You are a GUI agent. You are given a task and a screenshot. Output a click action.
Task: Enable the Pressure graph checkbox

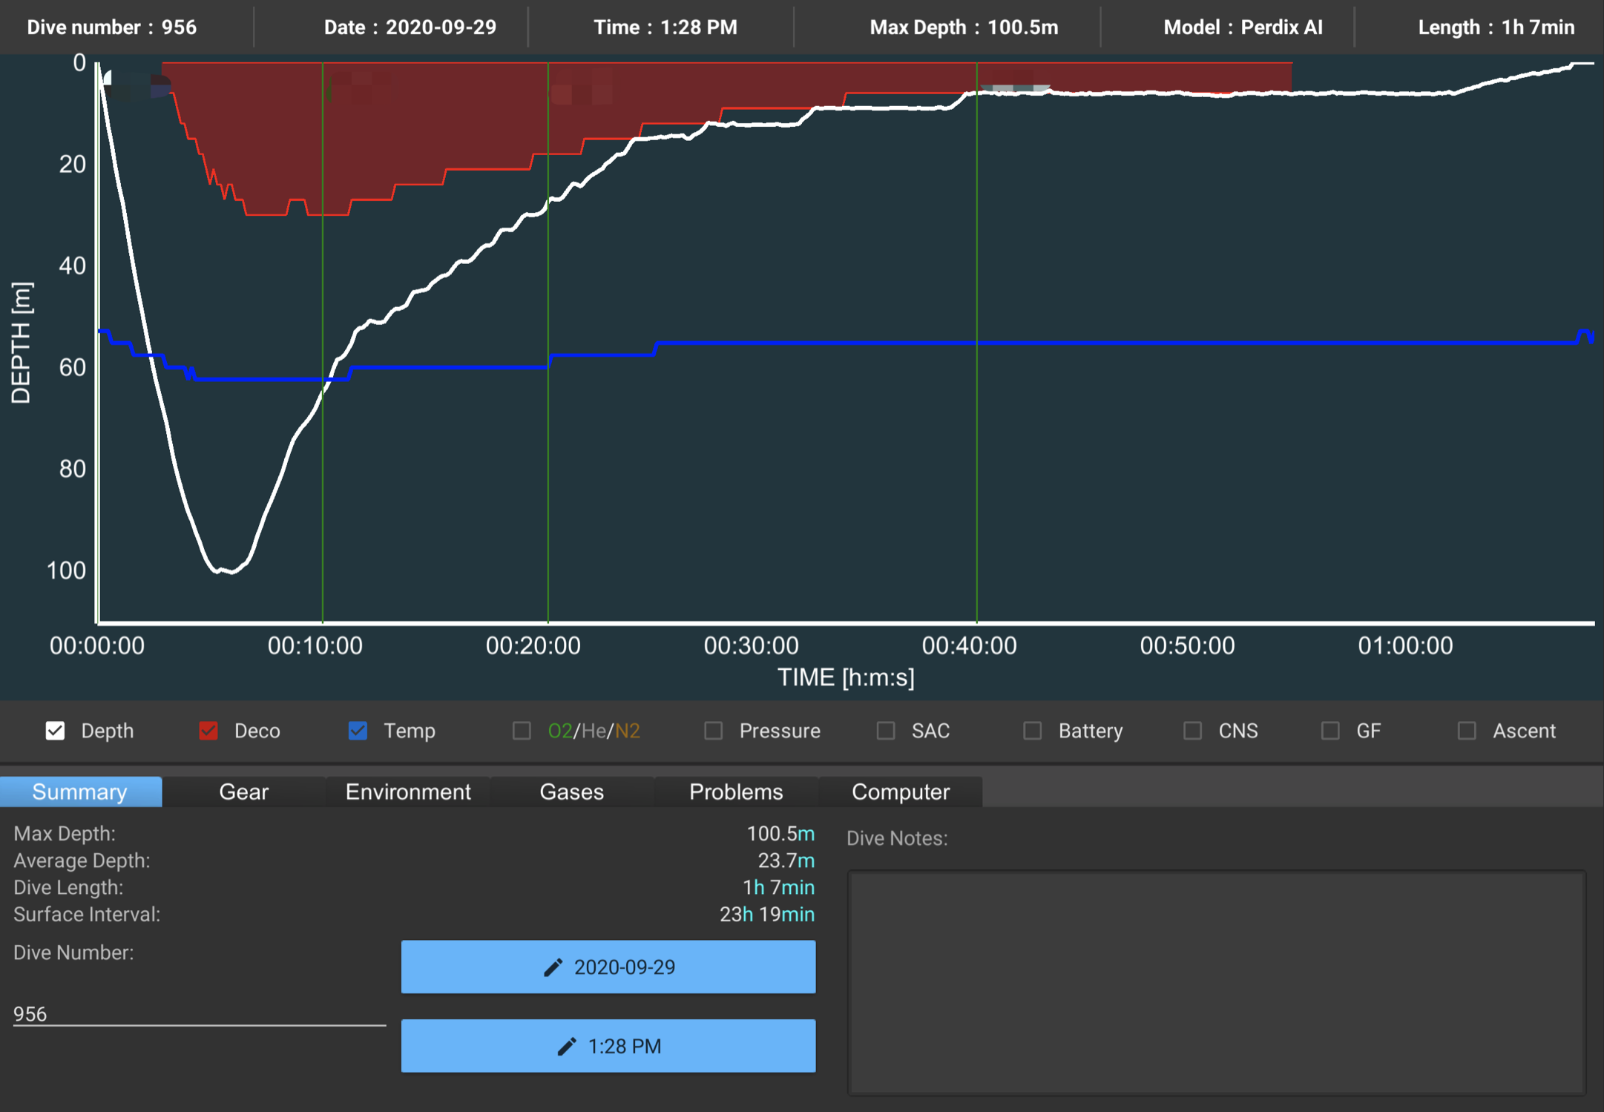click(713, 731)
